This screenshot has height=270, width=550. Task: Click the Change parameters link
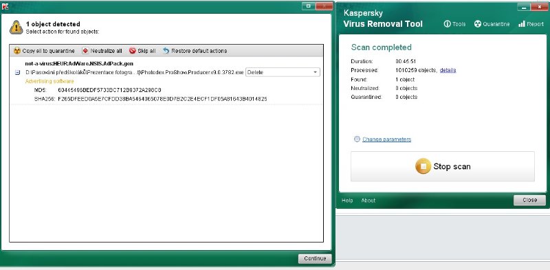coord(386,139)
